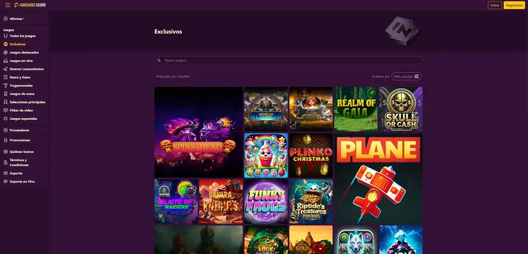Click the Quiénes Somos info icon

point(5,152)
